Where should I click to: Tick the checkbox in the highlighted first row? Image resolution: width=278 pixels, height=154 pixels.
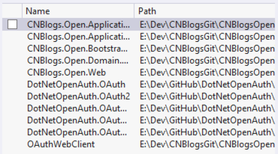click(x=12, y=24)
